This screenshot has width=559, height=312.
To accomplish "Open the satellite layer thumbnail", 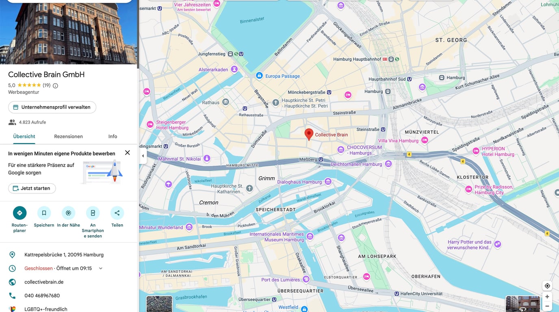I will pos(159,304).
